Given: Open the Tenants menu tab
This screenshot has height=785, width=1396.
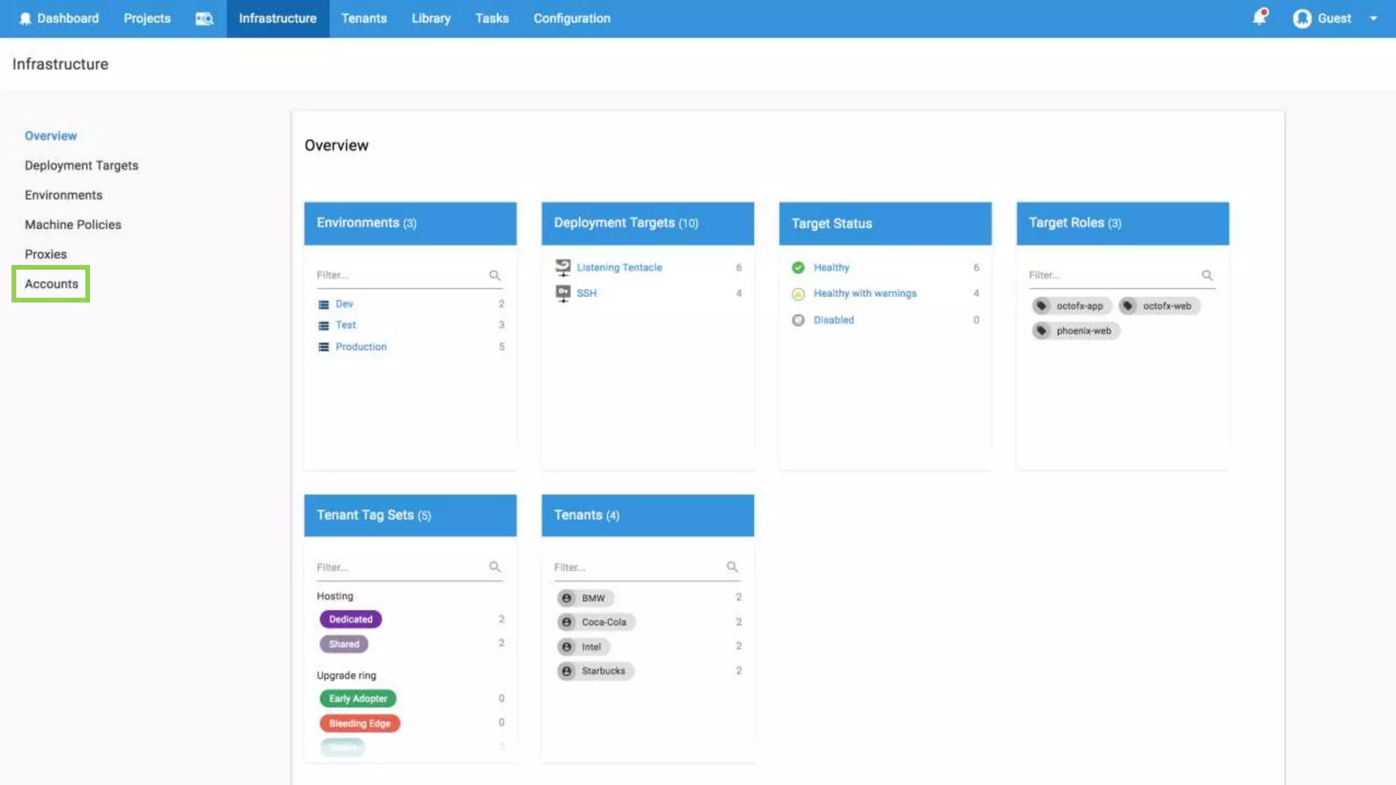Looking at the screenshot, I should 364,18.
